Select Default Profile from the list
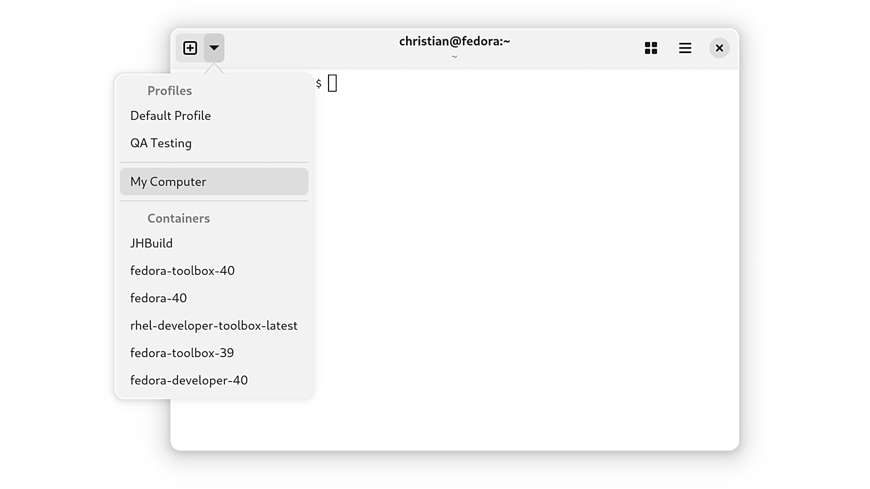This screenshot has width=870, height=489. click(x=214, y=116)
